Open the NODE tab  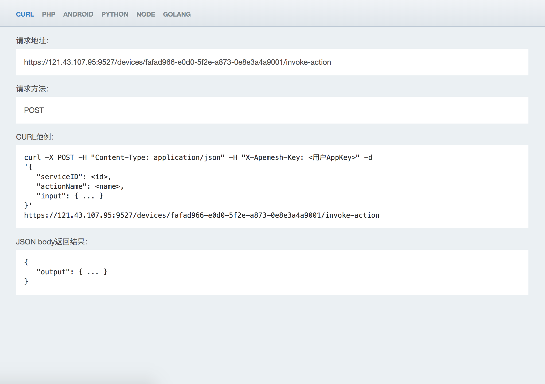coord(146,14)
